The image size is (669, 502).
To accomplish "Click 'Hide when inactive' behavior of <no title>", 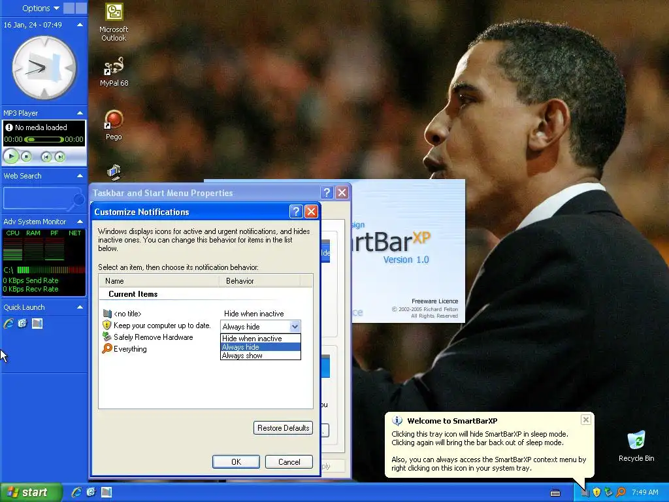I will tap(254, 314).
